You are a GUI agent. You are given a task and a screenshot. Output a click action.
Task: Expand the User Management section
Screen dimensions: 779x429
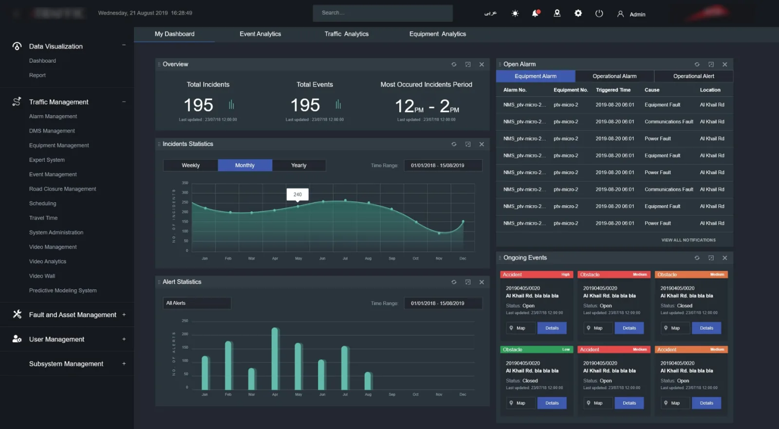pyautogui.click(x=124, y=339)
